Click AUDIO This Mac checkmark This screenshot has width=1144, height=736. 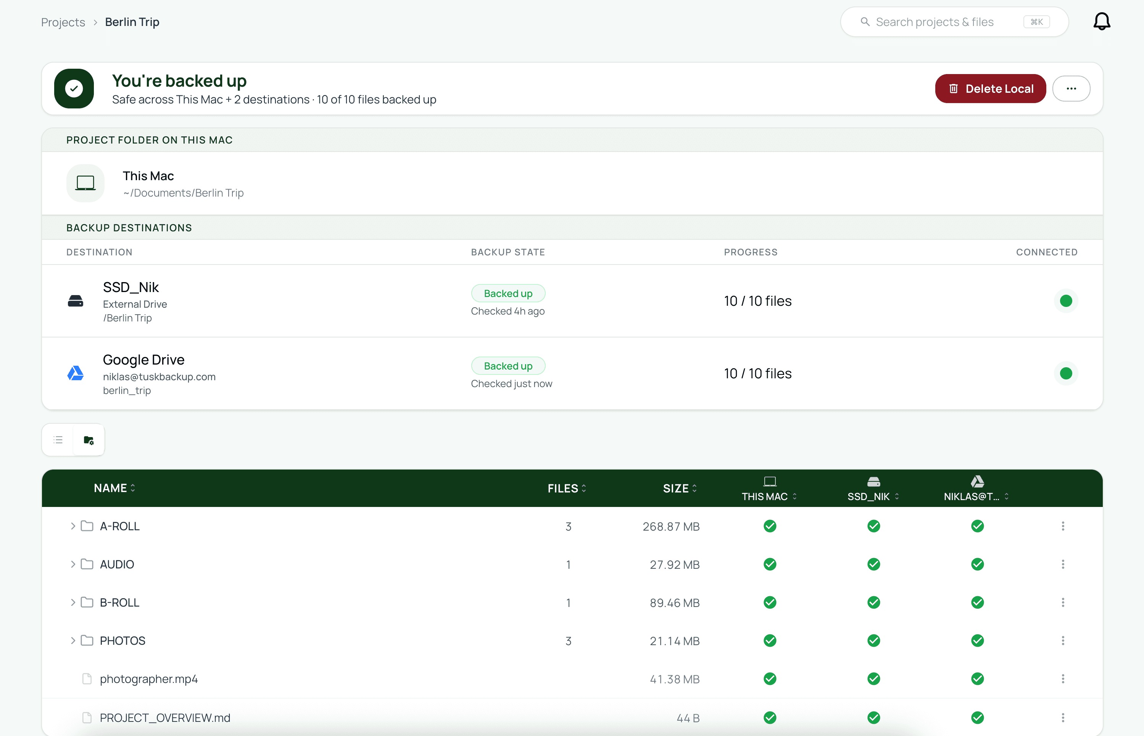point(770,565)
